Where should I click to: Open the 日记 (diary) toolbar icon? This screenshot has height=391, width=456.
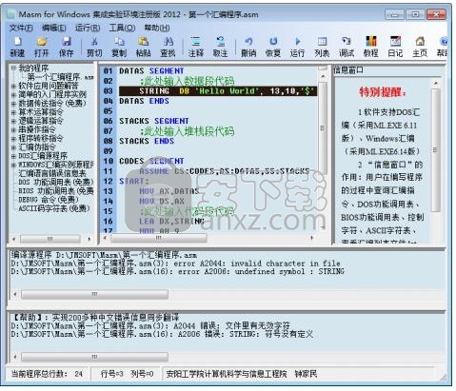395,47
